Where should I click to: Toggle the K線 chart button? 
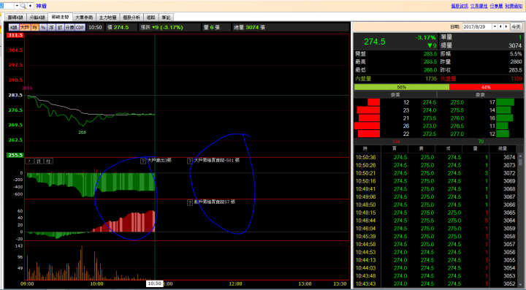(13, 28)
